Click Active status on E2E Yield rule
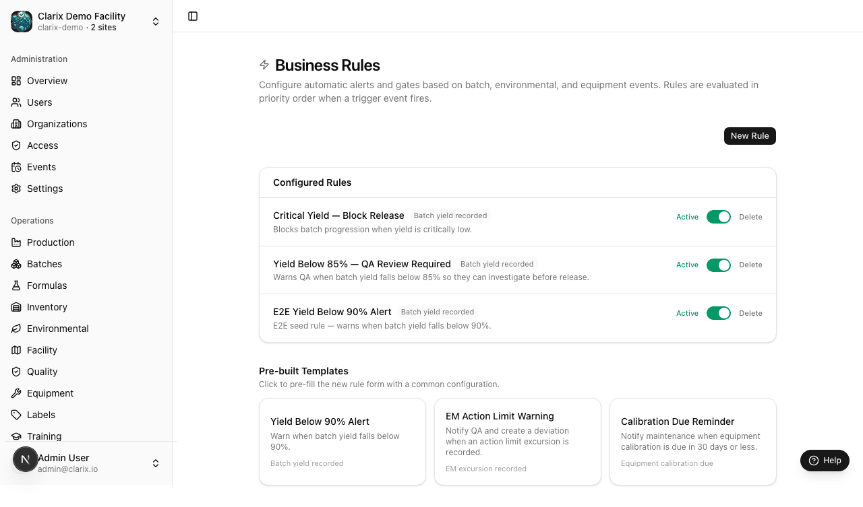 click(x=687, y=313)
